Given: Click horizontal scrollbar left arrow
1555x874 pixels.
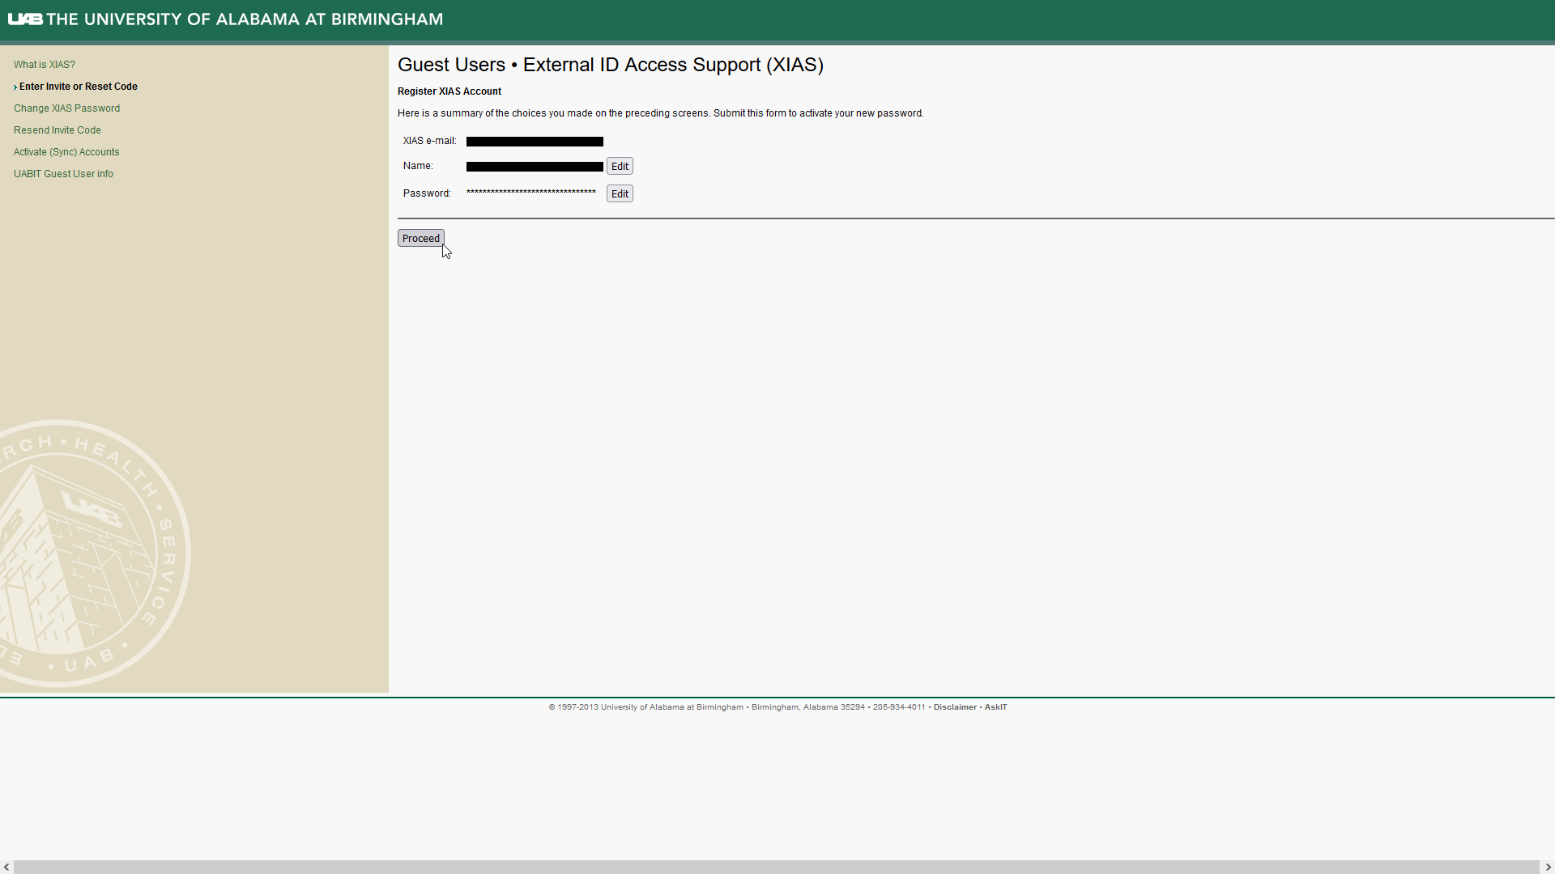Looking at the screenshot, I should pos(6,867).
